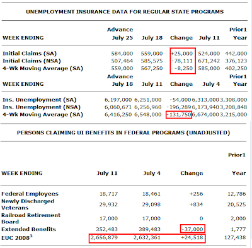Click the EUC 2008 row label

pyautogui.click(x=17, y=238)
